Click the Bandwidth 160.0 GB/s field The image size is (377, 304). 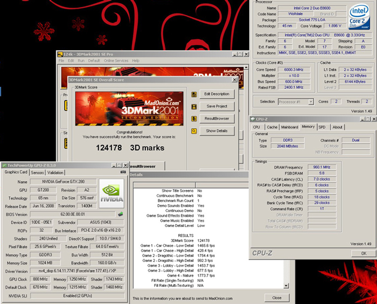pyautogui.click(x=107, y=263)
